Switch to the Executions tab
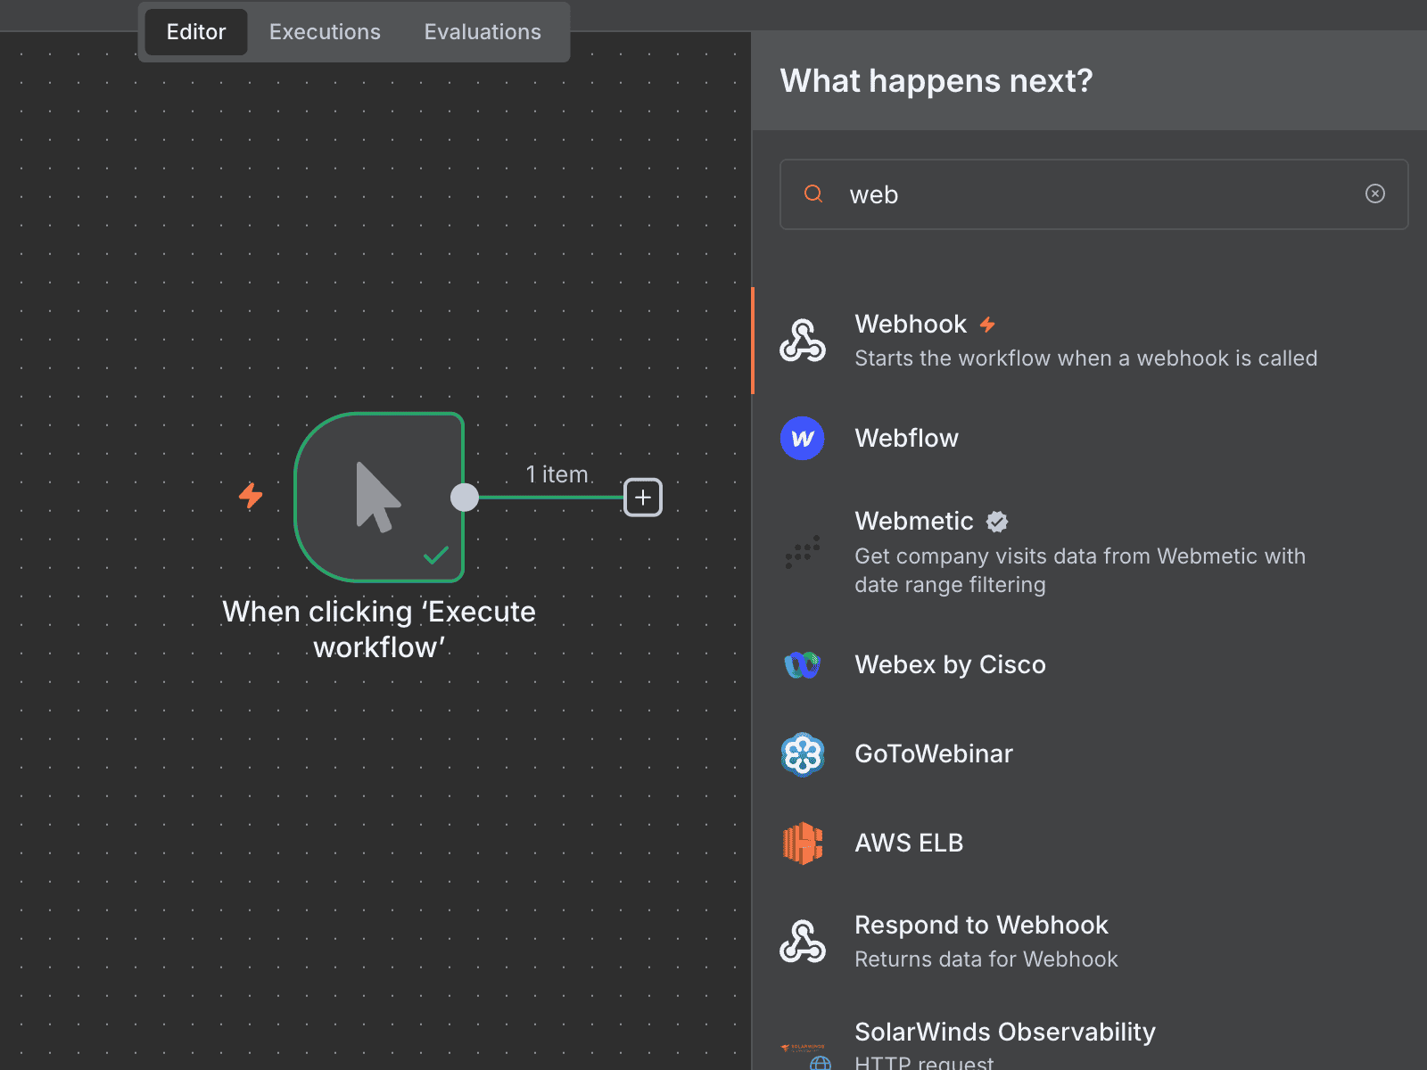The image size is (1427, 1070). click(x=325, y=32)
